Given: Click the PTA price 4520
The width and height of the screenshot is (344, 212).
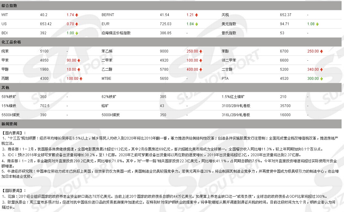Looking at the screenshot, I should point(284,79).
